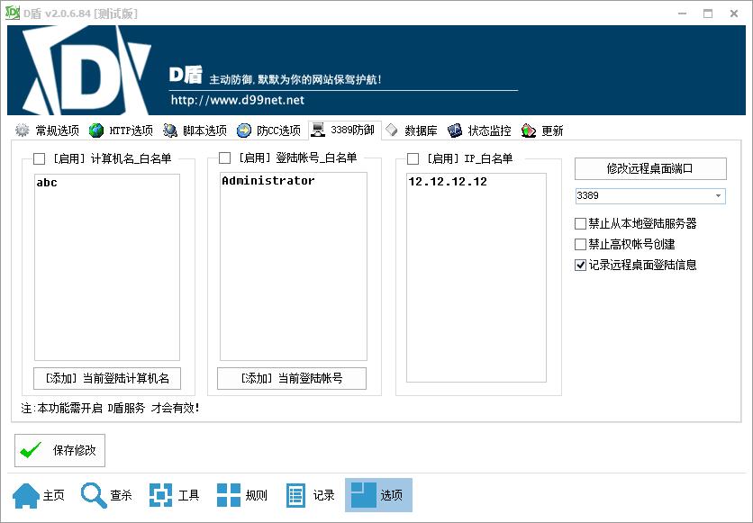Click the list icon for 记录
This screenshot has width=753, height=523.
295,495
